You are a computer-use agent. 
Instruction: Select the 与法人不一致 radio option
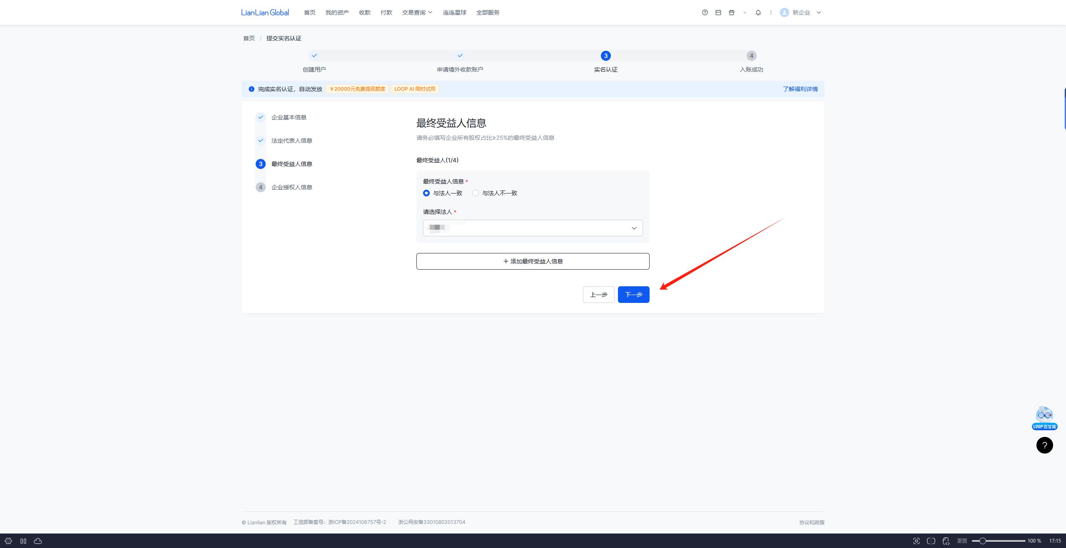[x=476, y=193]
